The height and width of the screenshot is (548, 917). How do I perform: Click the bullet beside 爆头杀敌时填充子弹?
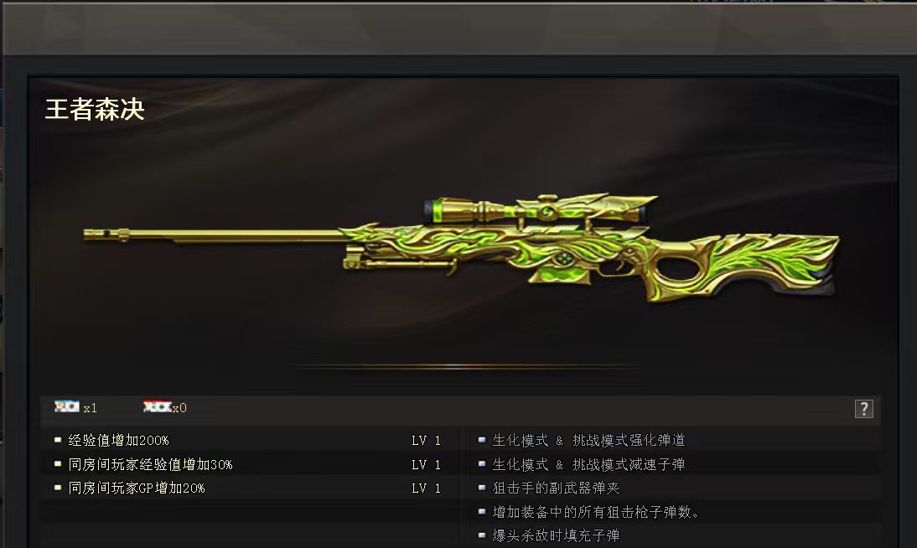point(482,535)
